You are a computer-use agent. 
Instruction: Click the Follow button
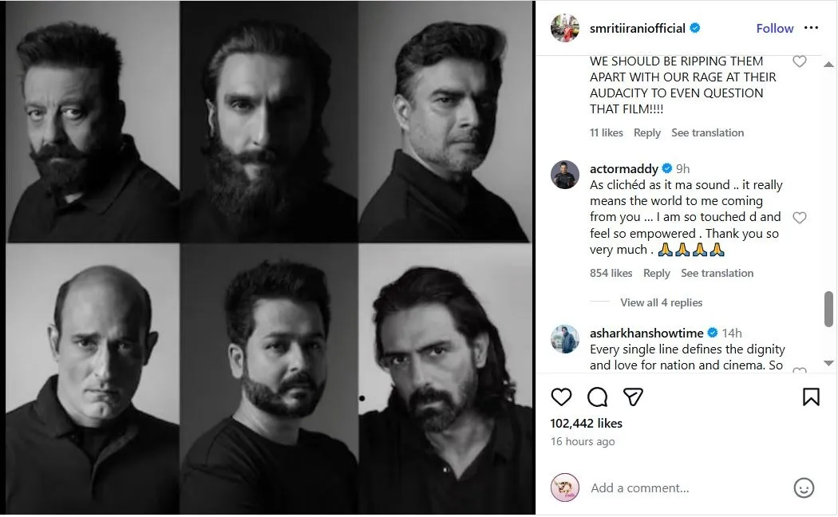pos(774,28)
